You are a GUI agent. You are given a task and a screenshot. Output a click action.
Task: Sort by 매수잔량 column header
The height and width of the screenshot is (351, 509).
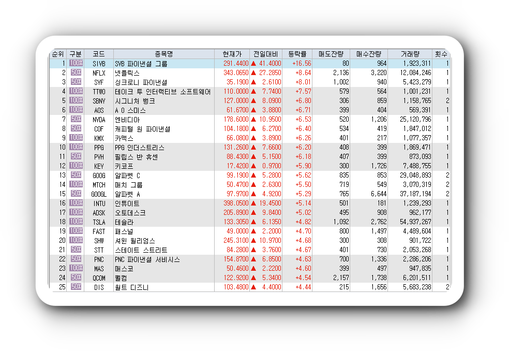368,54
